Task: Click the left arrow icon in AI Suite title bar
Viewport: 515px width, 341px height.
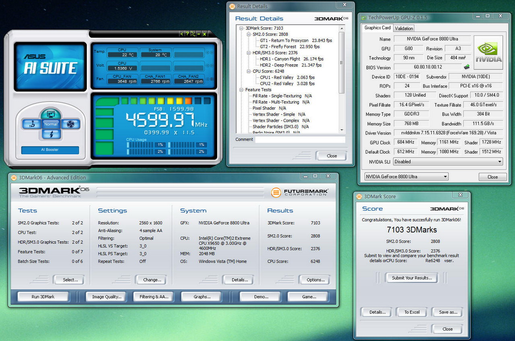Action: (181, 34)
